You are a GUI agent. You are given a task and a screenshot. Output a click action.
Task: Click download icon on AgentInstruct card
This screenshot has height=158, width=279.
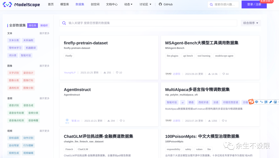pos(109,121)
